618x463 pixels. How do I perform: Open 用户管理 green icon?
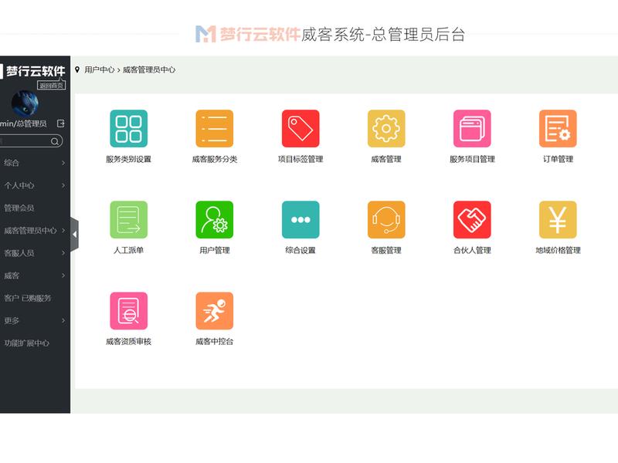click(x=215, y=220)
